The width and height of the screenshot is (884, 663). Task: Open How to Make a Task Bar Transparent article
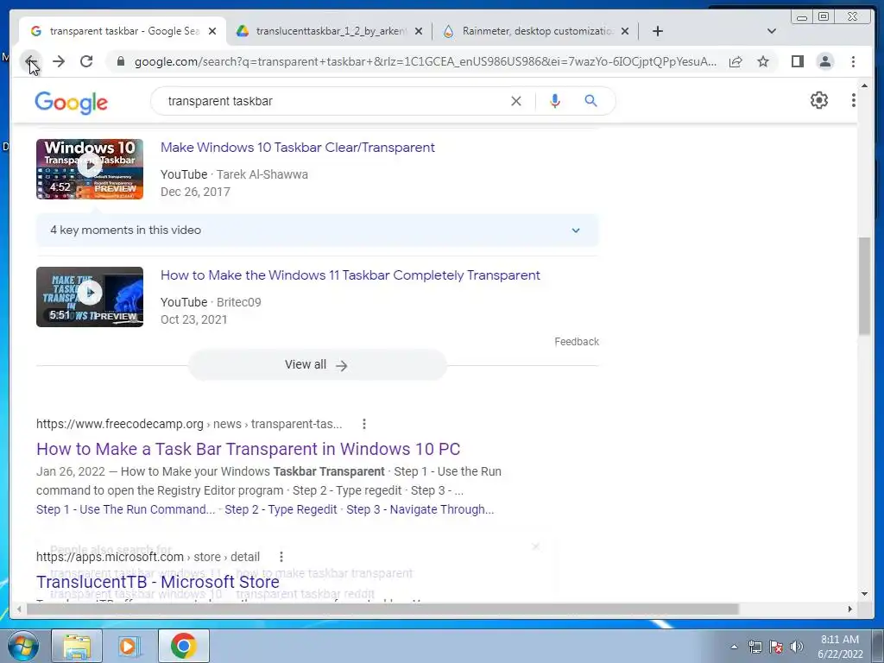click(x=248, y=449)
